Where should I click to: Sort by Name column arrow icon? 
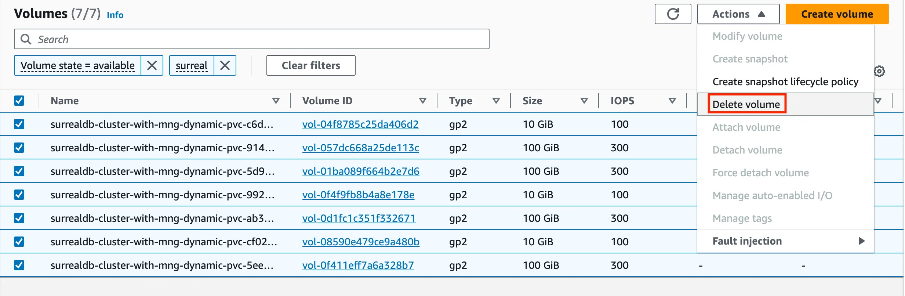(x=276, y=101)
